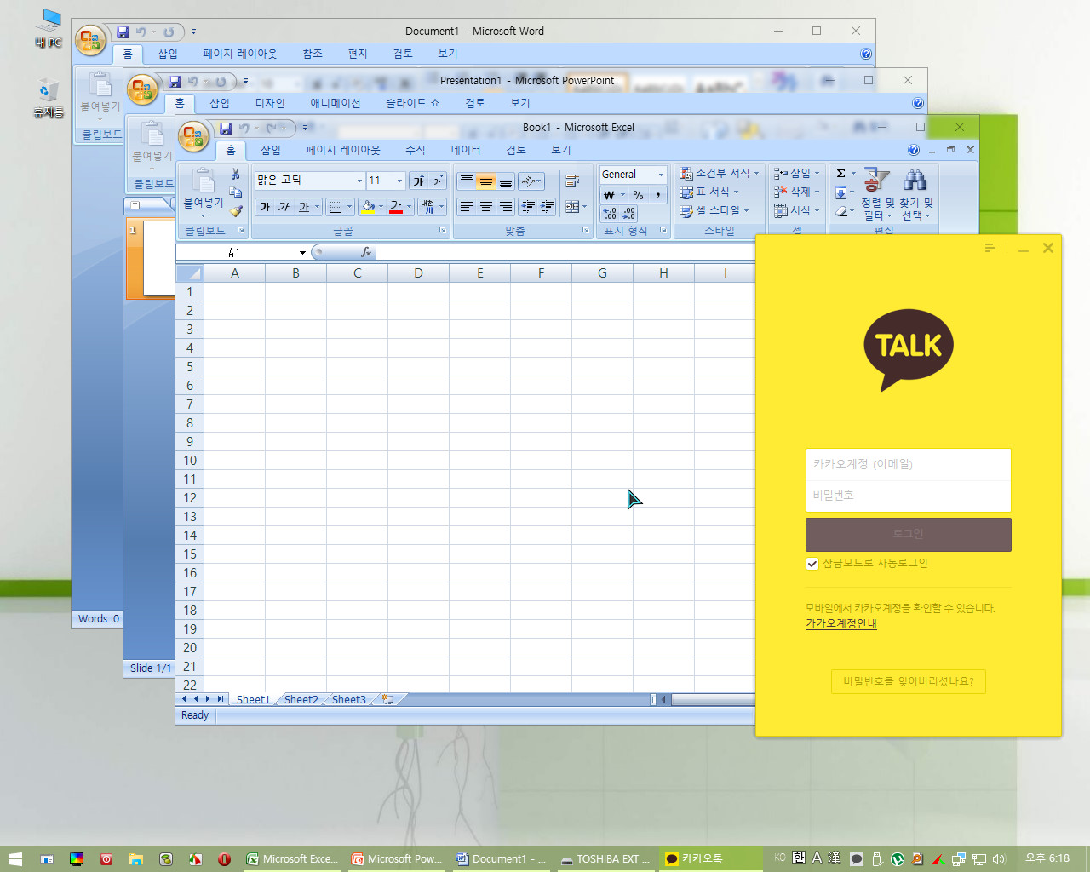
Task: Align cell text right in Excel
Action: pyautogui.click(x=506, y=207)
